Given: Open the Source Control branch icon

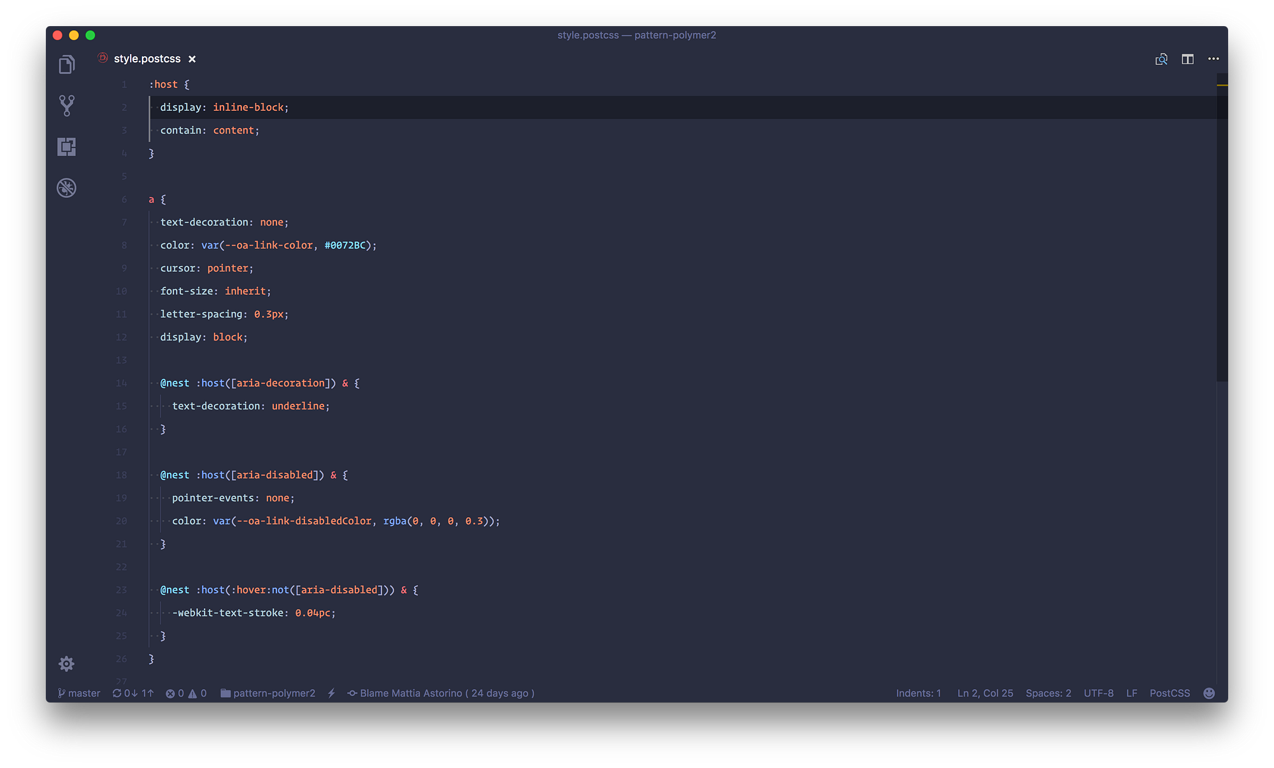Looking at the screenshot, I should (x=67, y=106).
